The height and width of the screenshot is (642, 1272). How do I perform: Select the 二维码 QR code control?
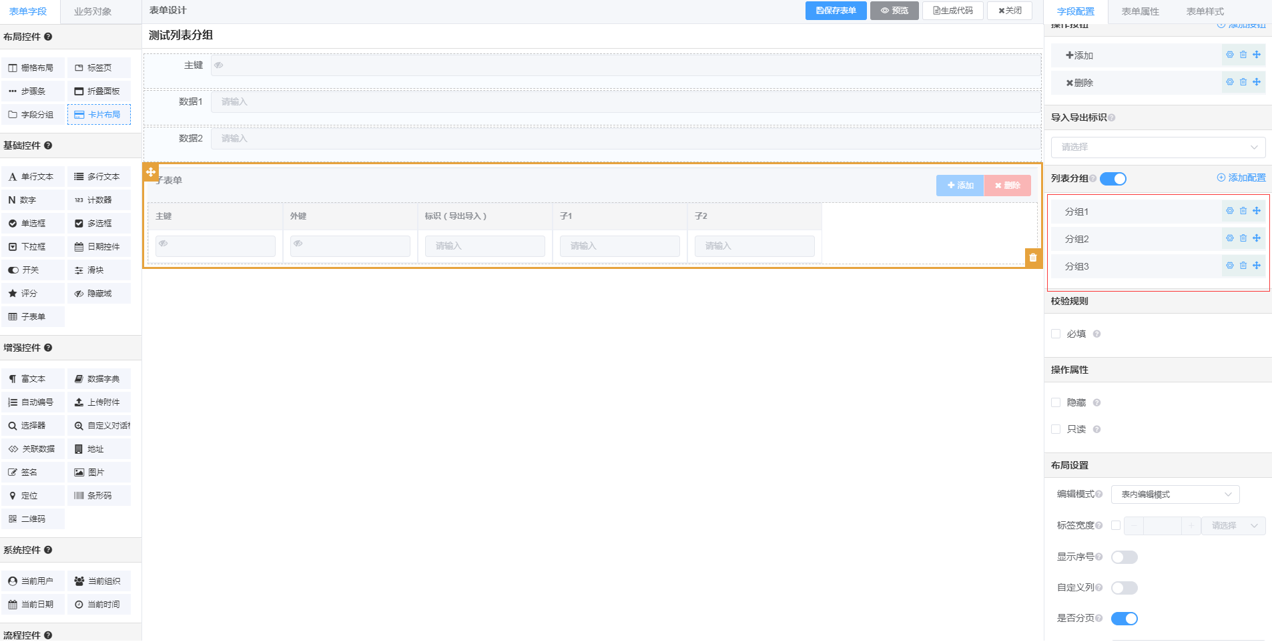point(33,519)
